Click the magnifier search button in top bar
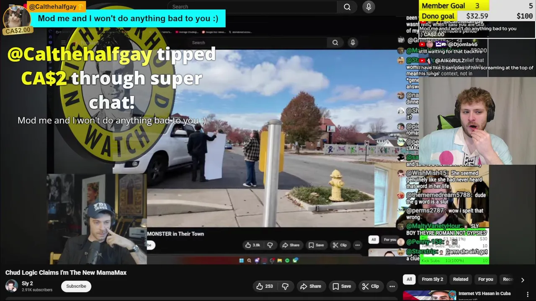 click(x=347, y=7)
